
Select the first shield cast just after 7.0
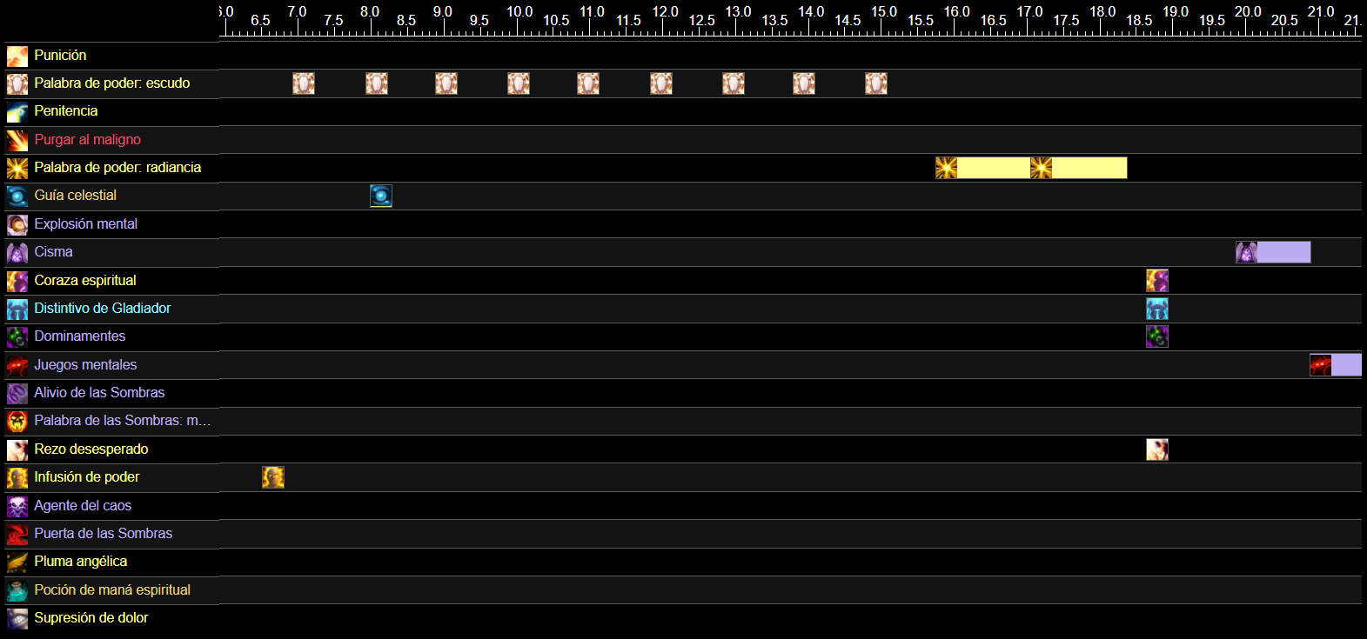point(304,83)
